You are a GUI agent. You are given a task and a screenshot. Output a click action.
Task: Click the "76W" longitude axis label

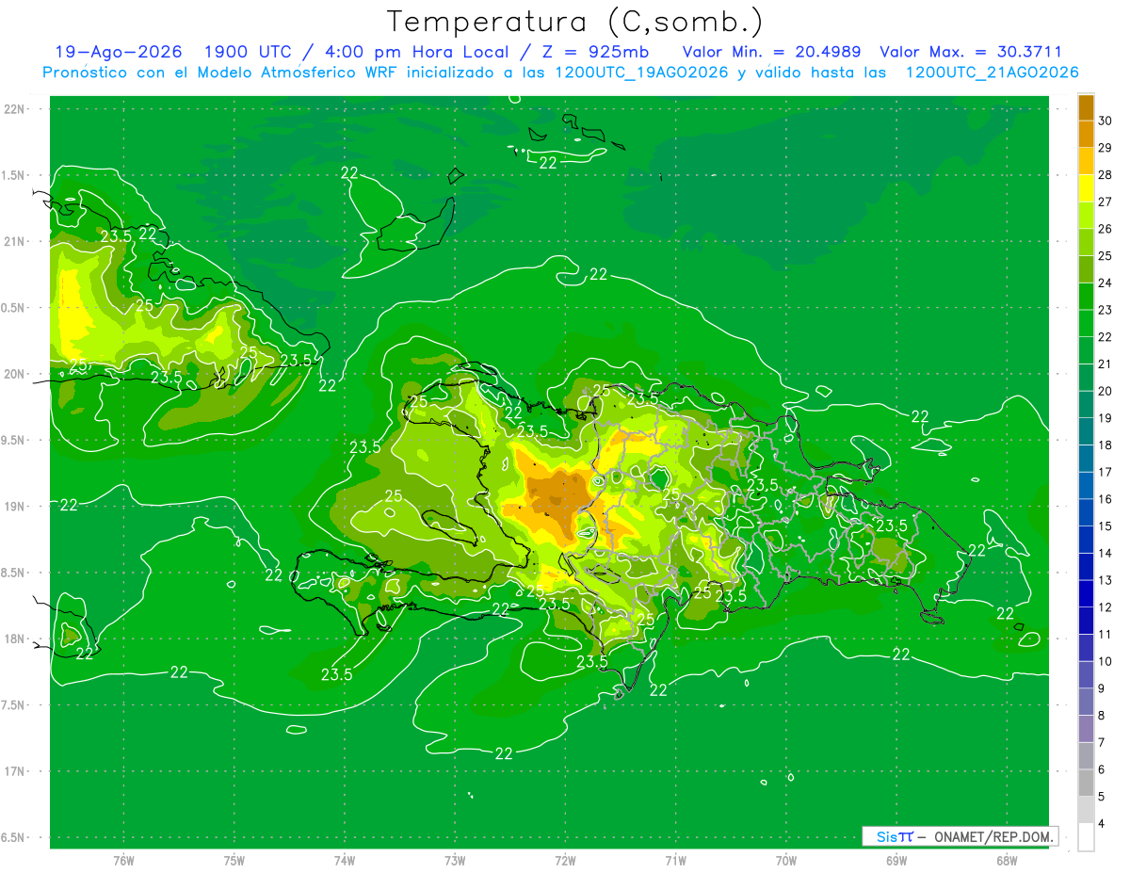click(x=123, y=861)
